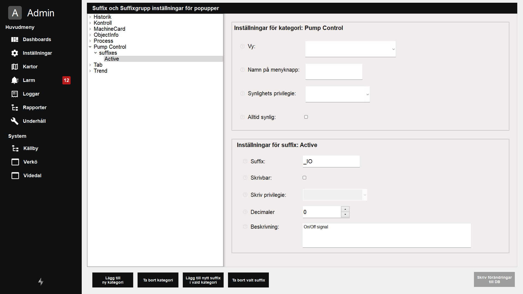Toggle the Skrivbar checkbox

(x=304, y=177)
